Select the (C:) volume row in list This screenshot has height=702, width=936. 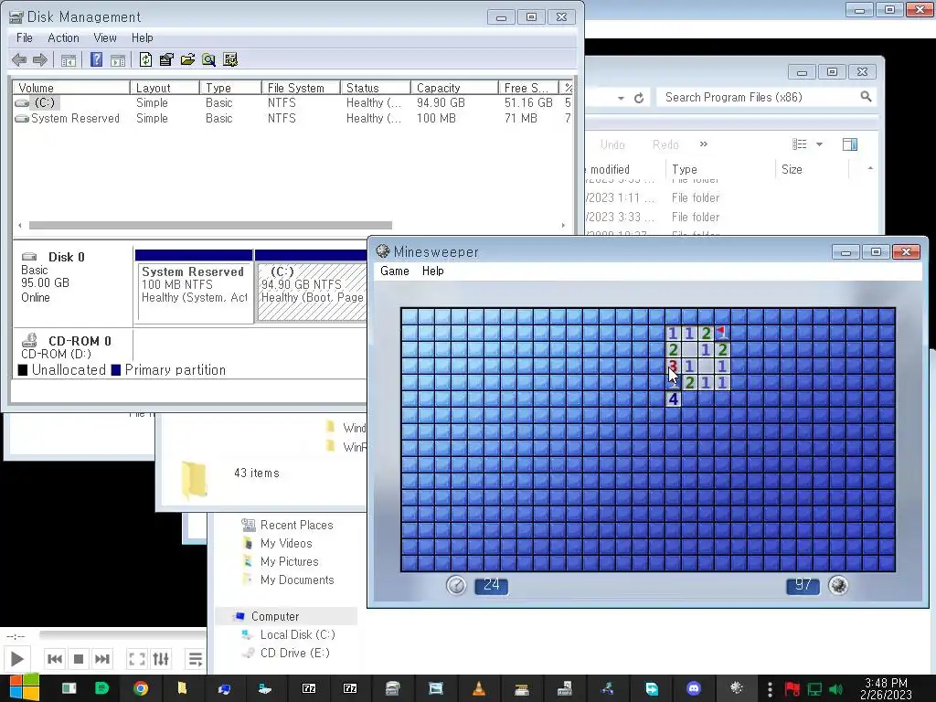[292, 102]
